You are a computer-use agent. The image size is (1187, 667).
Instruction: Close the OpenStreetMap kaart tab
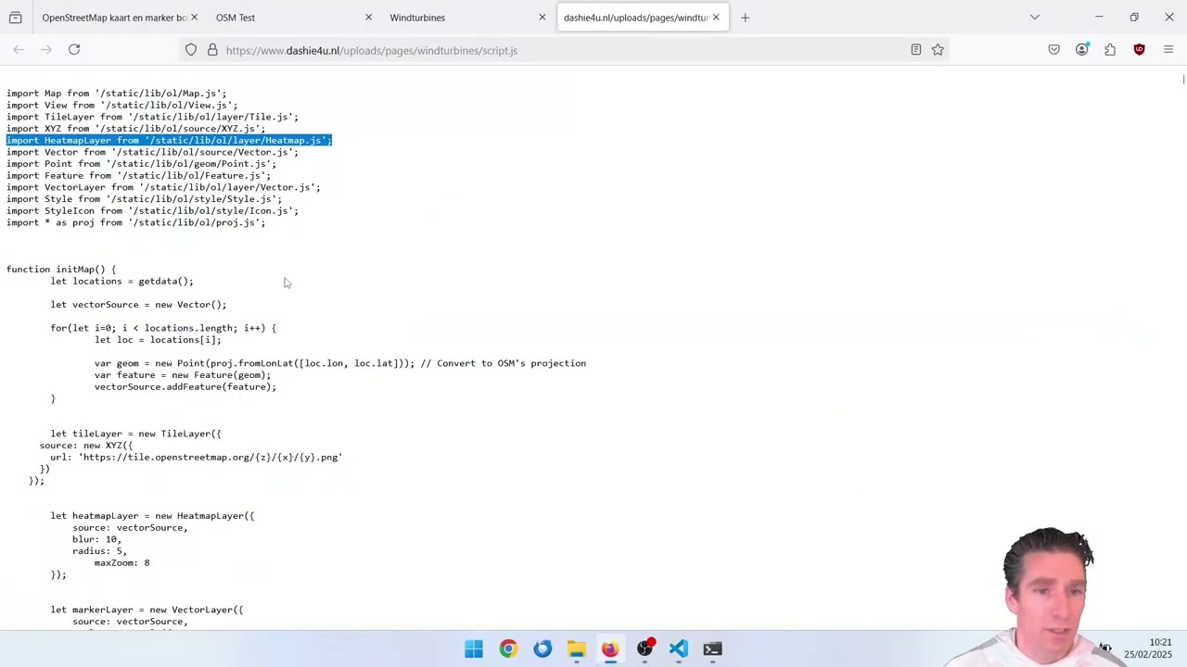(194, 18)
